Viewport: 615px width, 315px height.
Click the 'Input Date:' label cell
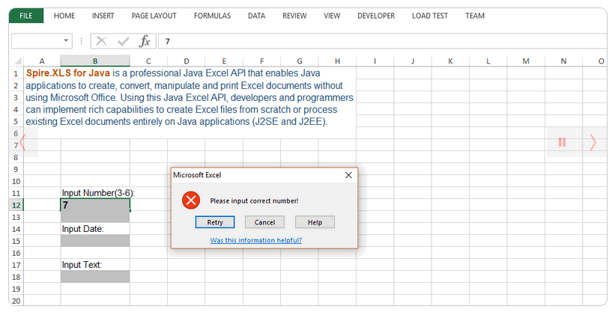click(82, 229)
